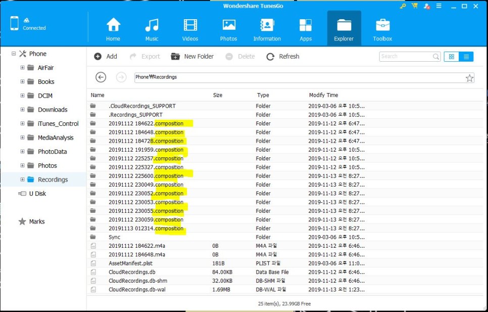This screenshot has height=312, width=488.
Task: Select the AssetManifest.plist file
Action: point(284,263)
